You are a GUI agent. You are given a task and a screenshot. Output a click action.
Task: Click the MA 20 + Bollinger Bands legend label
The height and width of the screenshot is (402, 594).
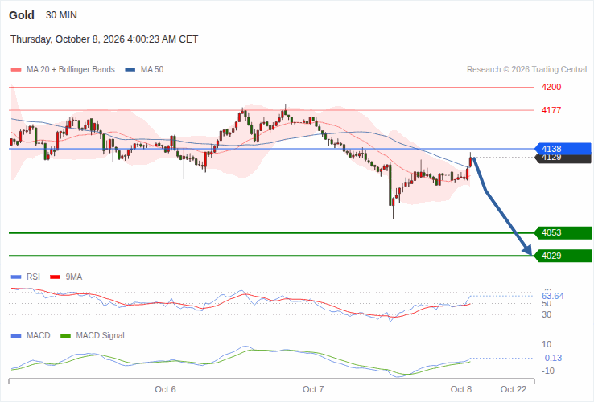[71, 70]
